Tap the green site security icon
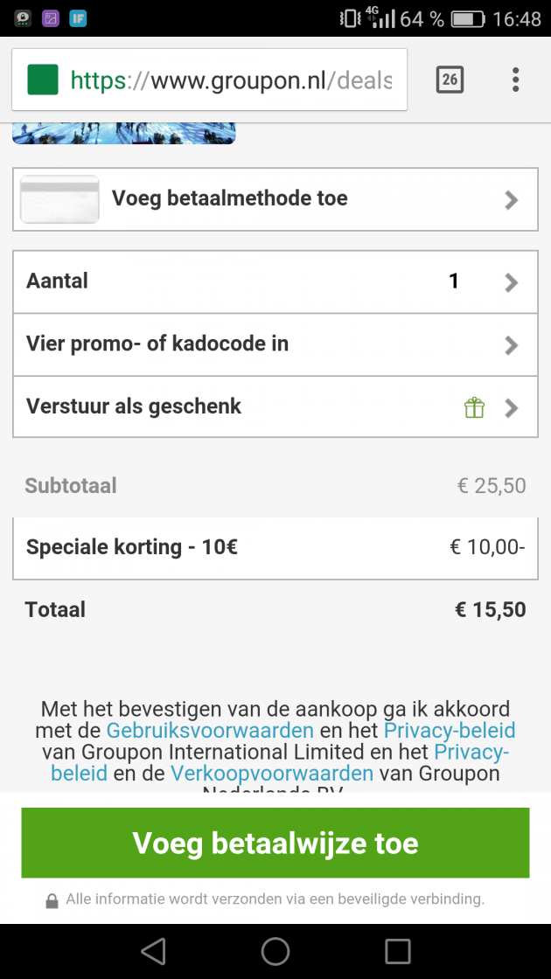Image resolution: width=551 pixels, height=979 pixels. point(43,80)
